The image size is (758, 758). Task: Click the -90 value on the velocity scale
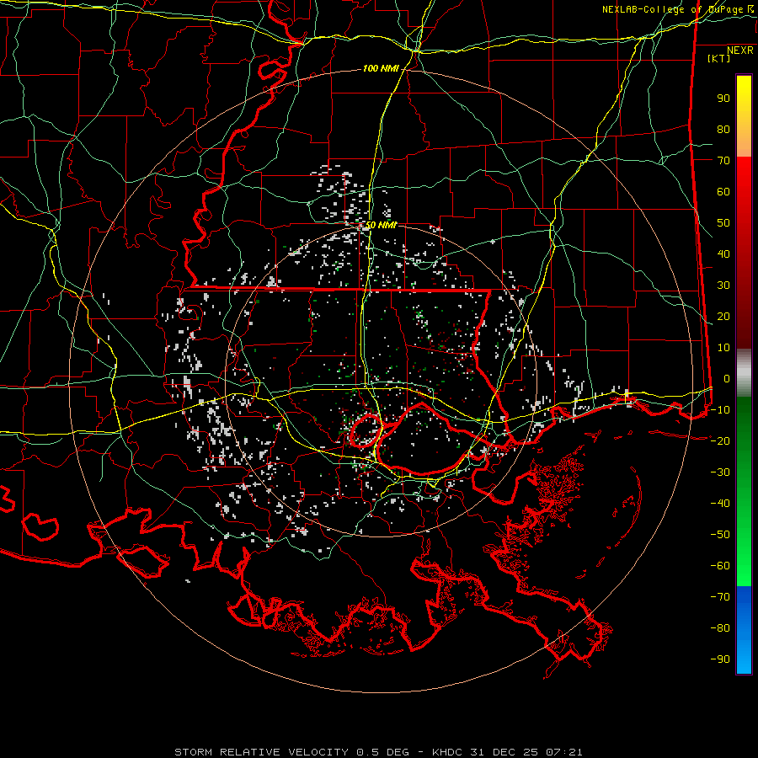pos(720,659)
